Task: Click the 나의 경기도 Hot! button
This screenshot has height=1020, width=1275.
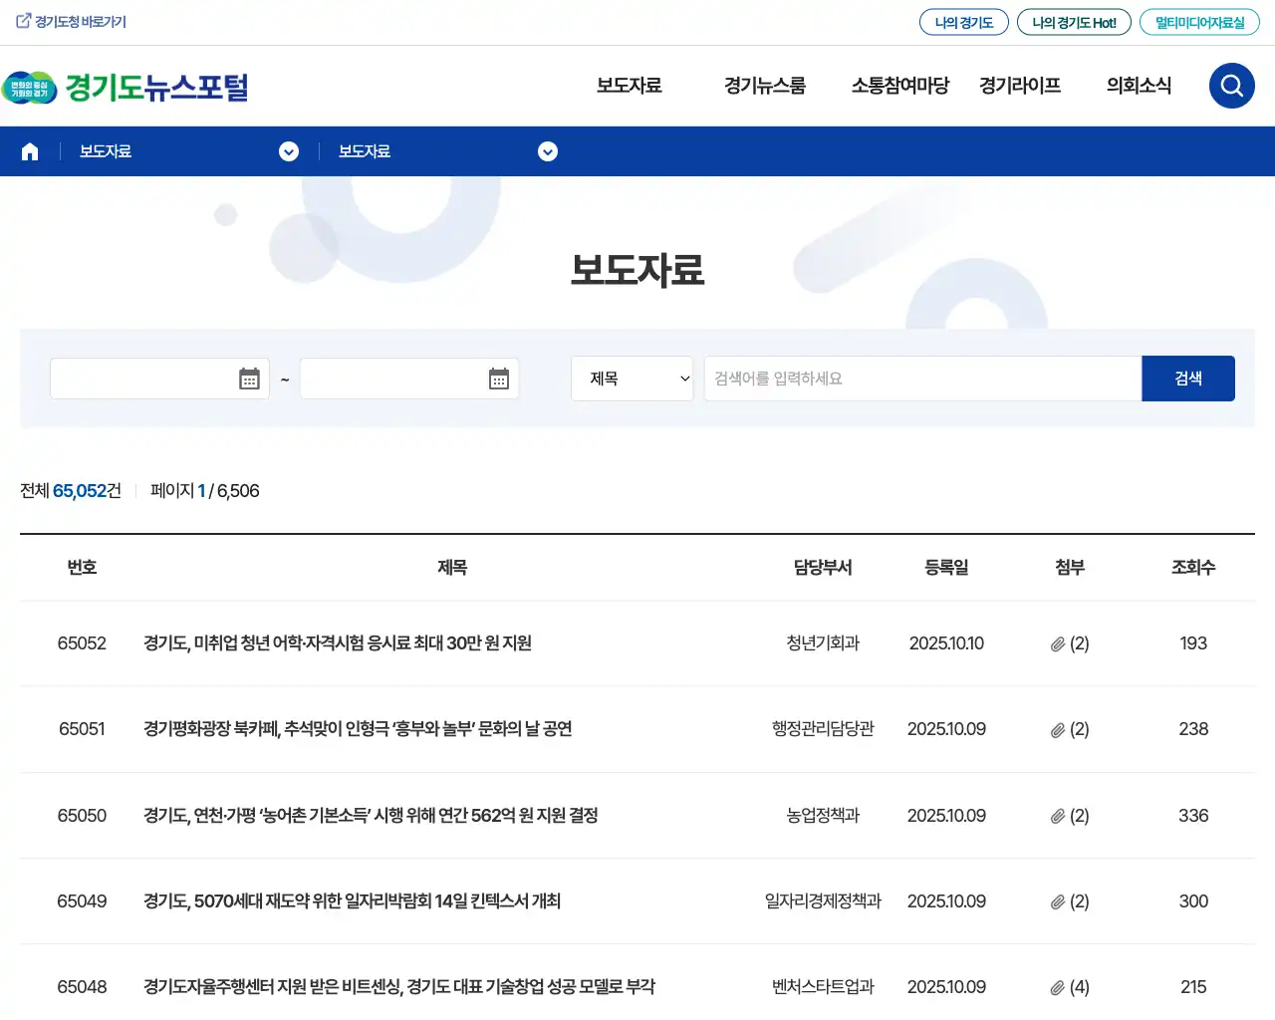Action: pos(1074,21)
